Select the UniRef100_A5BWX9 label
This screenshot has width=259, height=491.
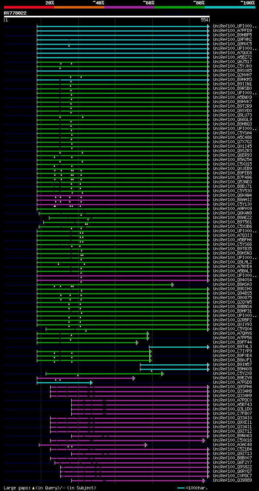click(x=232, y=97)
